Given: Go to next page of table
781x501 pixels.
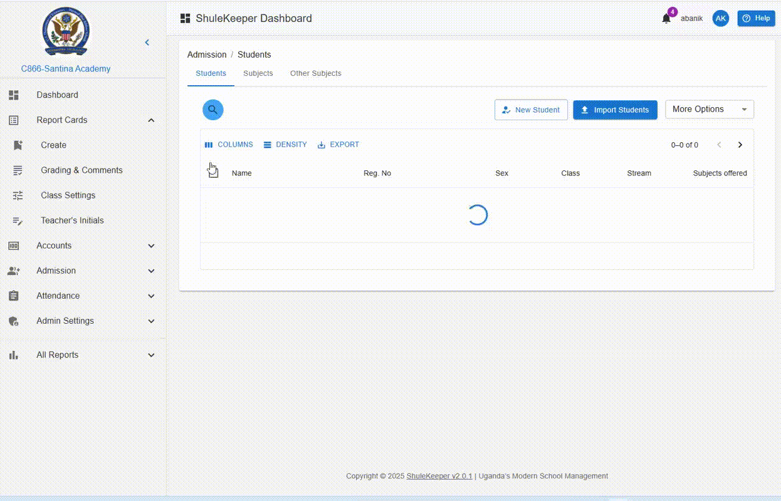Looking at the screenshot, I should (x=740, y=145).
